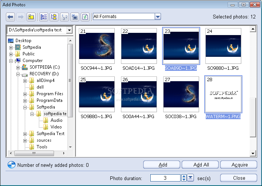Click the Add button

tap(162, 165)
